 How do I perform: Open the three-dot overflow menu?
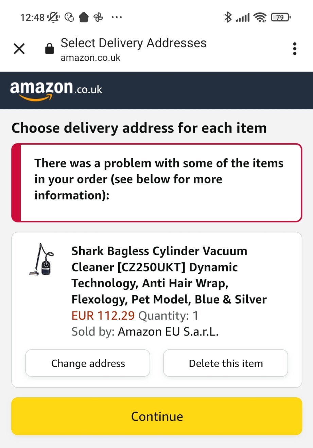pyautogui.click(x=294, y=49)
